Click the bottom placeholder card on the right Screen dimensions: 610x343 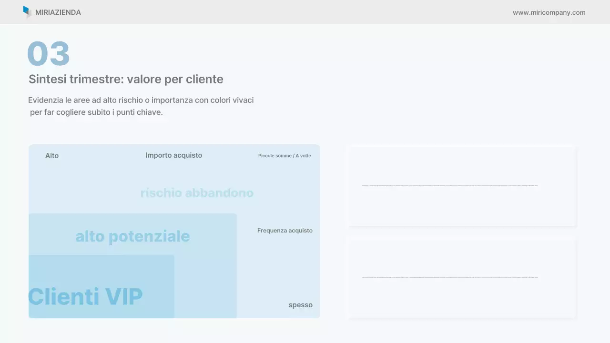[x=462, y=277]
